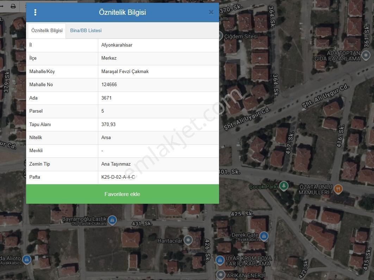Click the Çocuk Parkı map label
Screen dimensions: 374x280
click(263, 186)
